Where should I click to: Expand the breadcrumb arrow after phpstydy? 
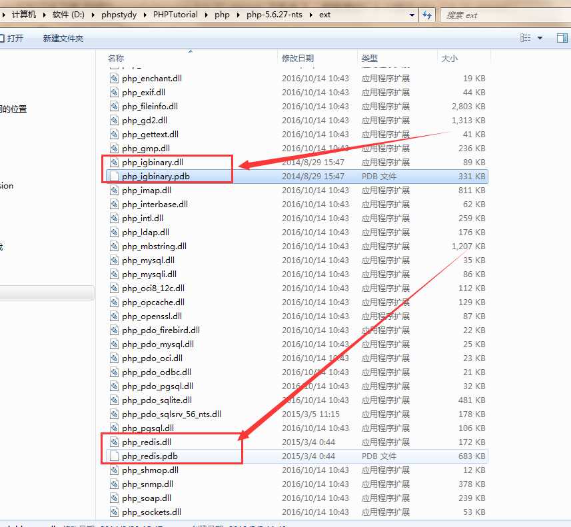(145, 15)
